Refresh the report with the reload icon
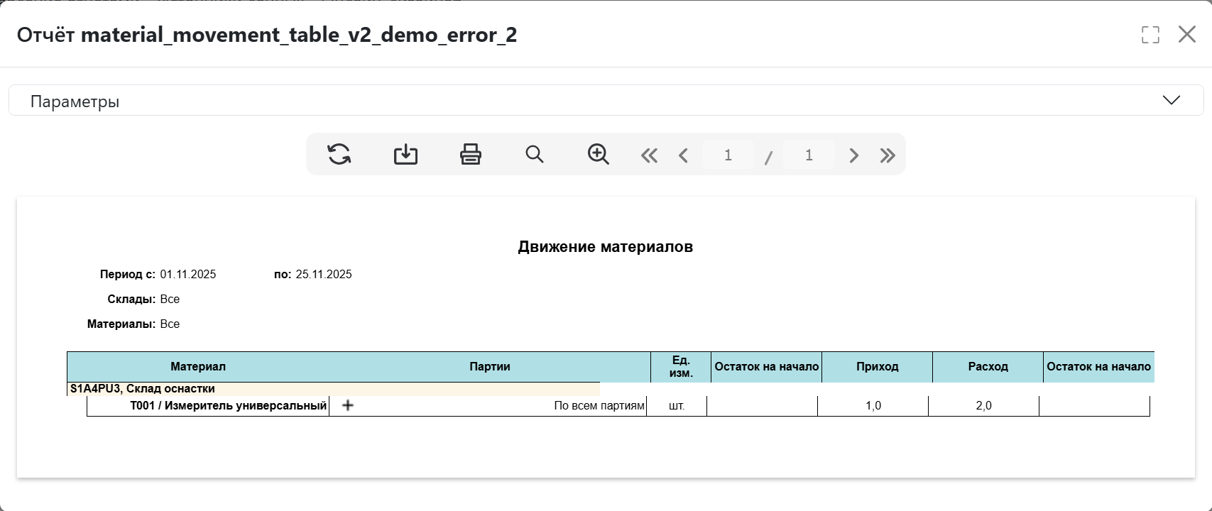The height and width of the screenshot is (511, 1212). [339, 154]
